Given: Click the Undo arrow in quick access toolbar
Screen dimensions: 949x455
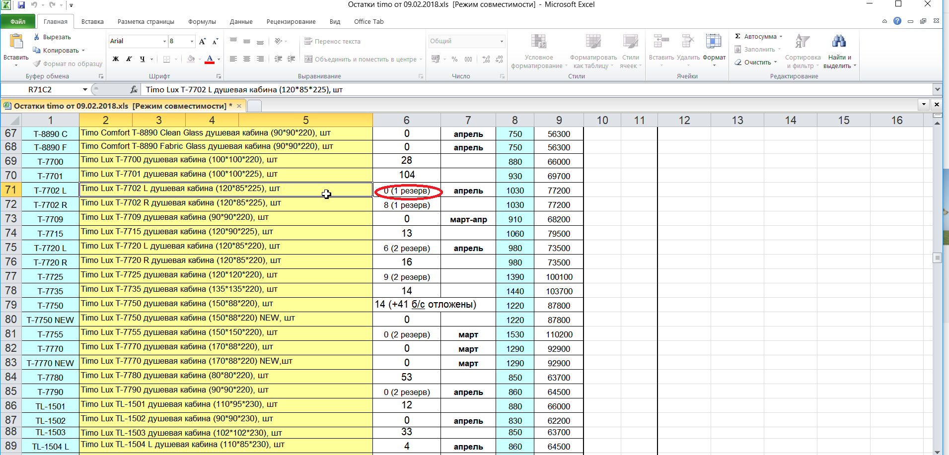Looking at the screenshot, I should 34,5.
